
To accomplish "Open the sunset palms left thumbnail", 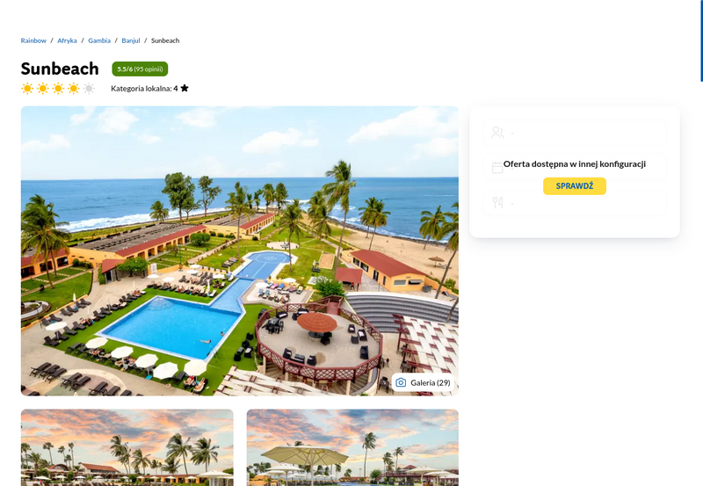I will [x=127, y=447].
